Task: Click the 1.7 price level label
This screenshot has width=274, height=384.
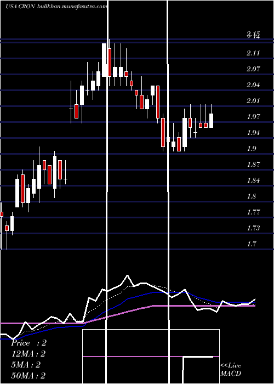Action: pos(251,244)
